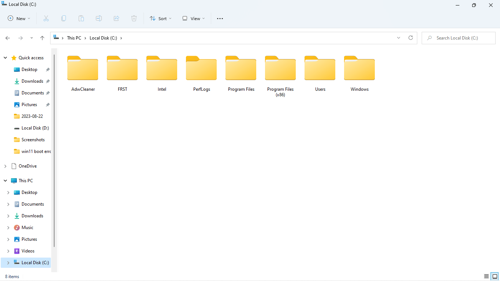The width and height of the screenshot is (500, 281).
Task: Click the Paste clipboard icon
Action: click(81, 18)
